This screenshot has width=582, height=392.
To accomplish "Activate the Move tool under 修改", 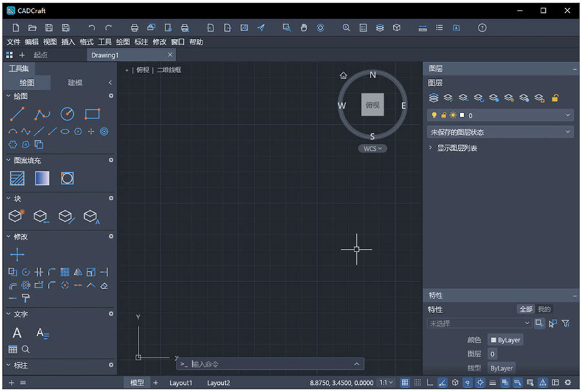I will click(x=17, y=255).
